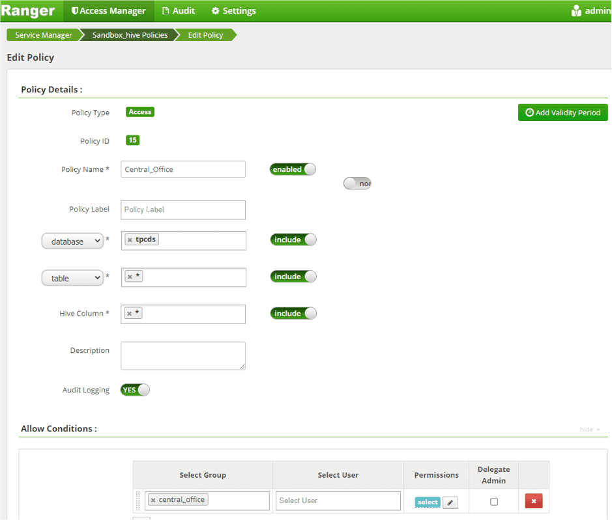Click the Policy Label field
Image resolution: width=612 pixels, height=520 pixels.
(183, 210)
